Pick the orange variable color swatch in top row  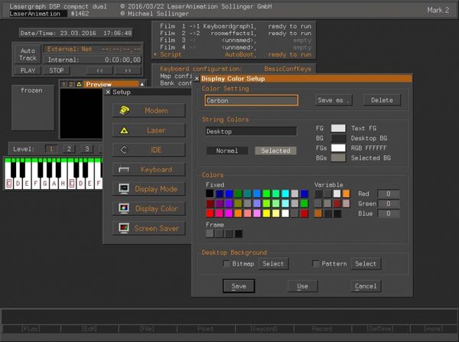(346, 194)
